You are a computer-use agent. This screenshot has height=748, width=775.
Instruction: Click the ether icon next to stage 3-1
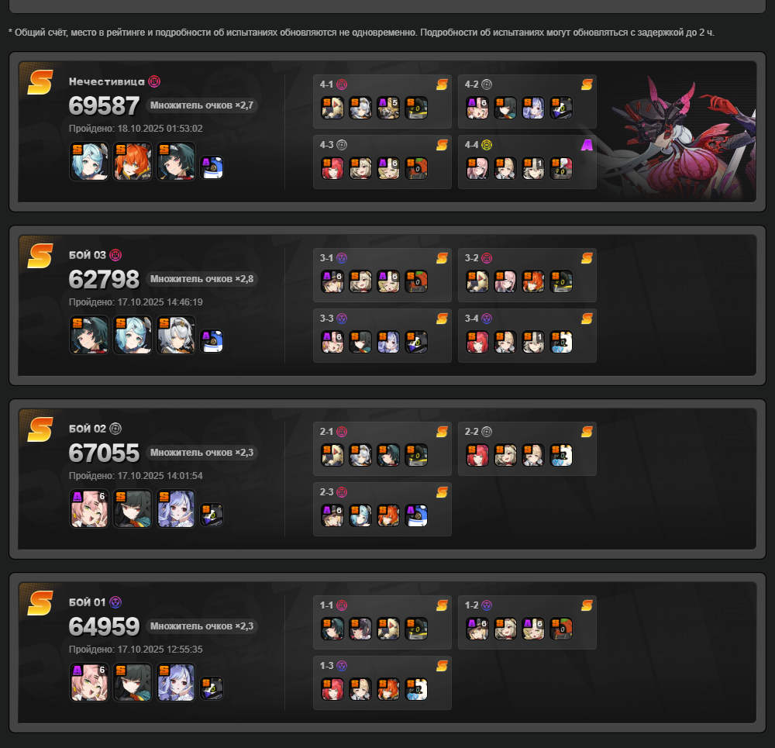(342, 258)
